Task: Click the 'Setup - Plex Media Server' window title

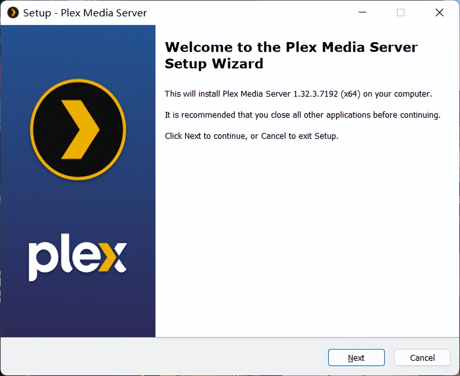Action: tap(85, 13)
